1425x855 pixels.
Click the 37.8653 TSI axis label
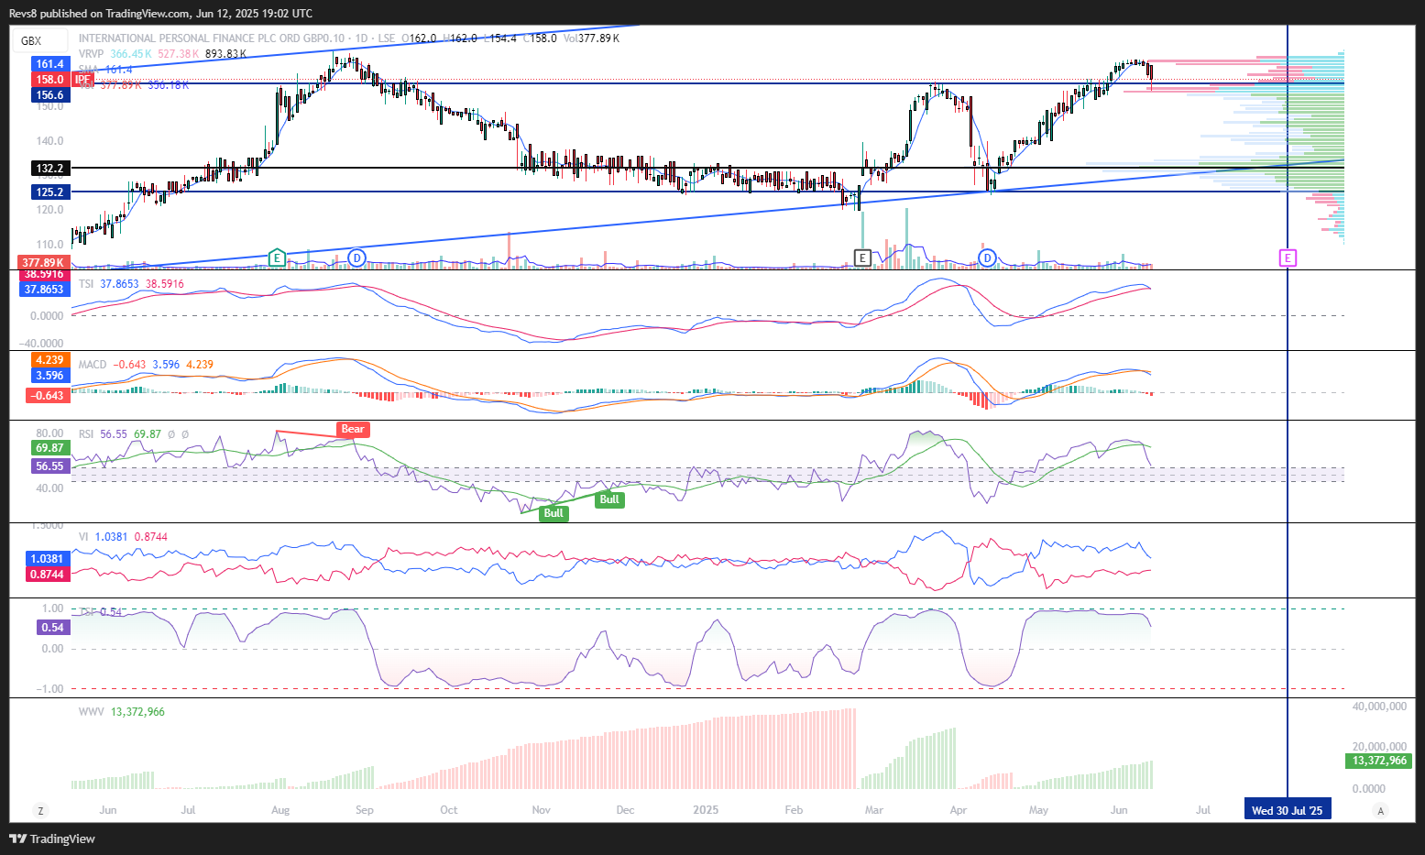coord(43,290)
